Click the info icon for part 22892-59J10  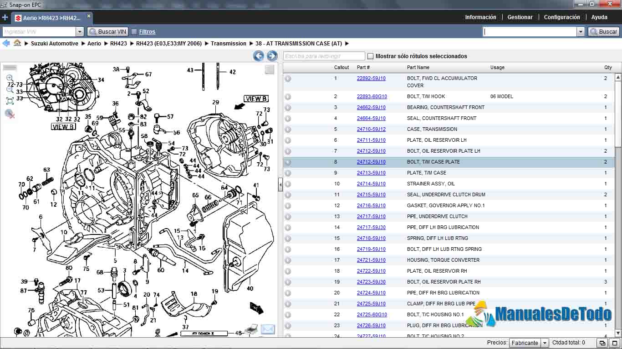288,79
